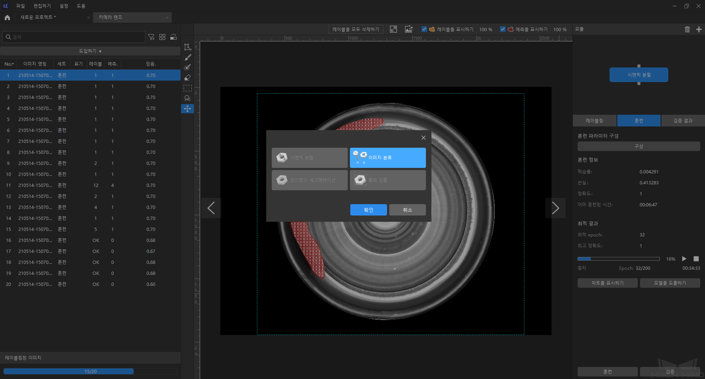Click the labeled images 15/20 progress bar
Viewport: 705px width, 379px height.
tap(90, 371)
